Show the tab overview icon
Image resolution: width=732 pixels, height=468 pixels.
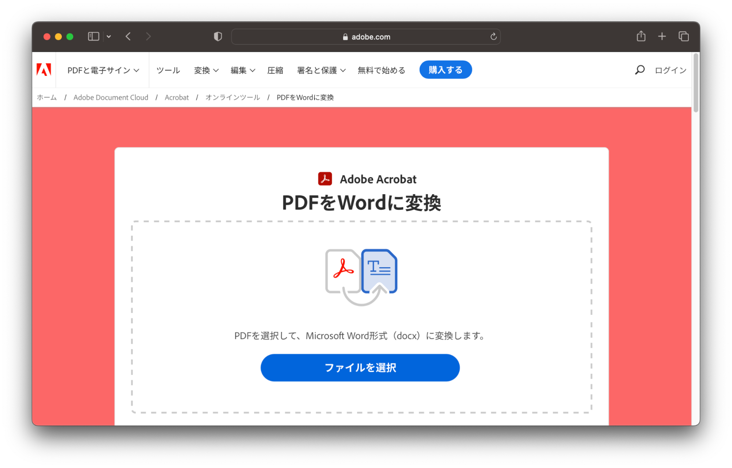point(683,36)
